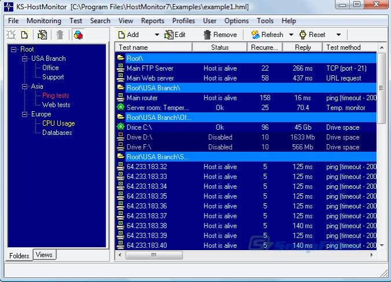Sort by the Status column header
Screen dimensions: 391x282
pos(220,47)
